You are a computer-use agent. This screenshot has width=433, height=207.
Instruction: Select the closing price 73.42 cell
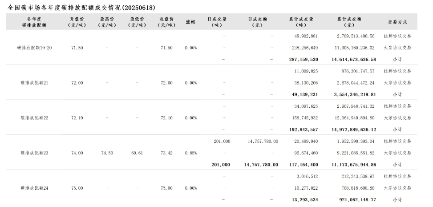tap(166, 153)
